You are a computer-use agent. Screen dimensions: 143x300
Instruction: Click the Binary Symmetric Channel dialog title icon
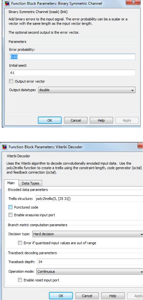tap(7, 3)
